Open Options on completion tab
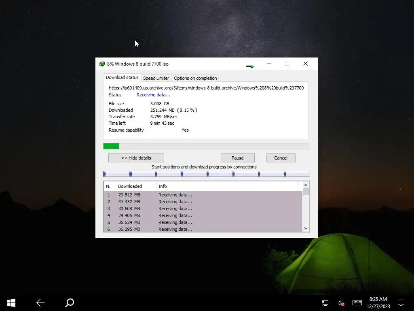414x311 pixels. (195, 78)
